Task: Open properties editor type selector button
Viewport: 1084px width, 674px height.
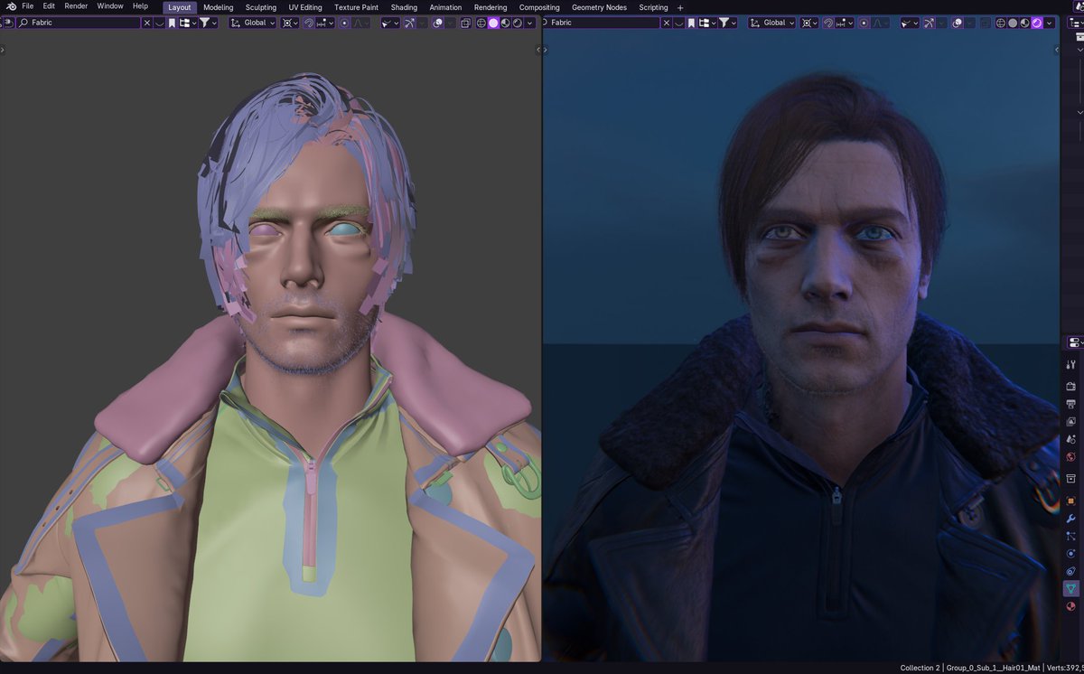Action: 1074,342
